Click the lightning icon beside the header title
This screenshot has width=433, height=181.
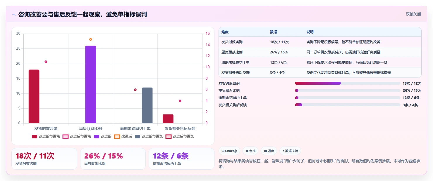(14, 15)
